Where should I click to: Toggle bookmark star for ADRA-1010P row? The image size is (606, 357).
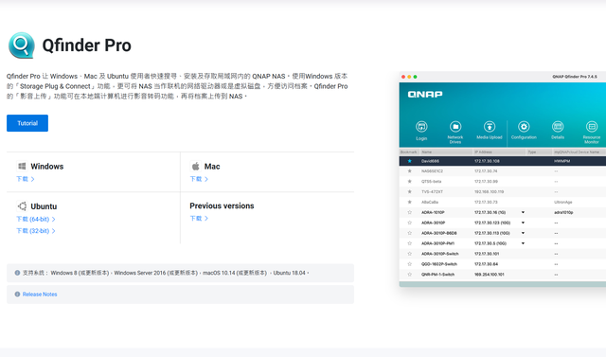click(x=410, y=212)
